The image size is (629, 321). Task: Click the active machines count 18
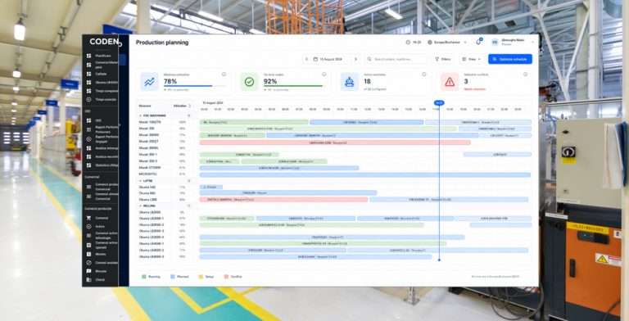coord(367,81)
